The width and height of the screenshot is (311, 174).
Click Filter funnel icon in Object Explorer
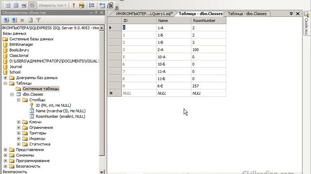coord(38,20)
